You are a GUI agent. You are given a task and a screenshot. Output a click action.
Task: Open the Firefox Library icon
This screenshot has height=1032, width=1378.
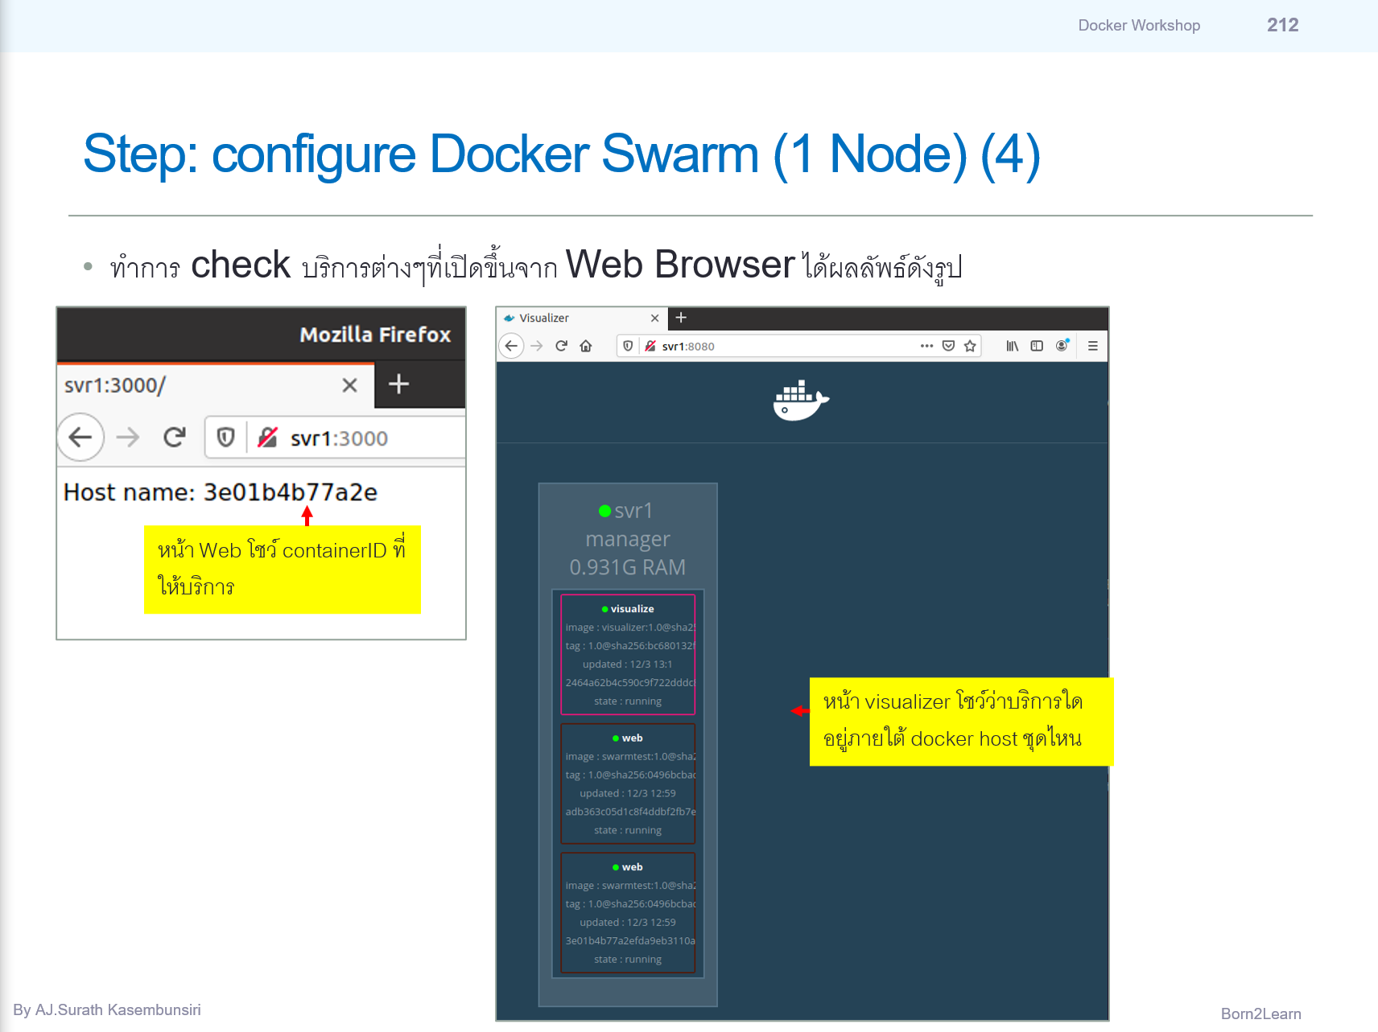[x=1013, y=346]
